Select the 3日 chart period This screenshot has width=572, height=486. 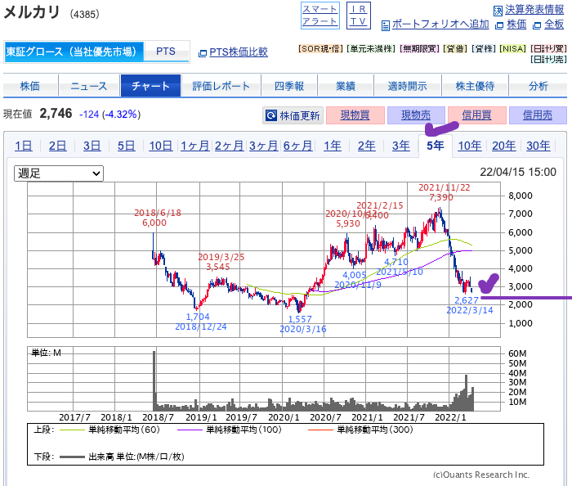pos(92,146)
